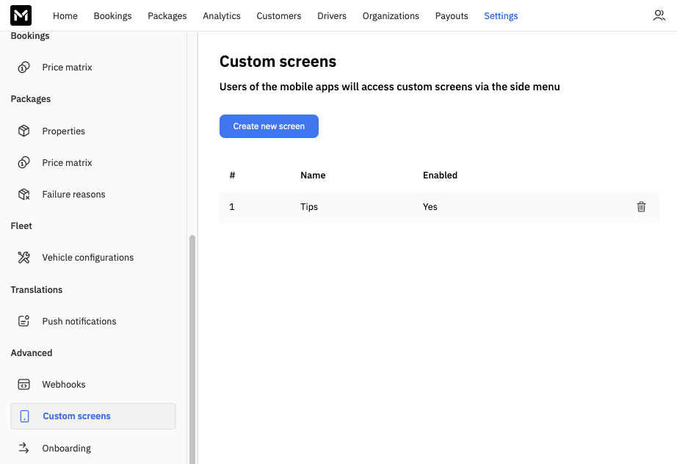The image size is (677, 464).
Task: Open the Properties settings link
Action: click(63, 131)
